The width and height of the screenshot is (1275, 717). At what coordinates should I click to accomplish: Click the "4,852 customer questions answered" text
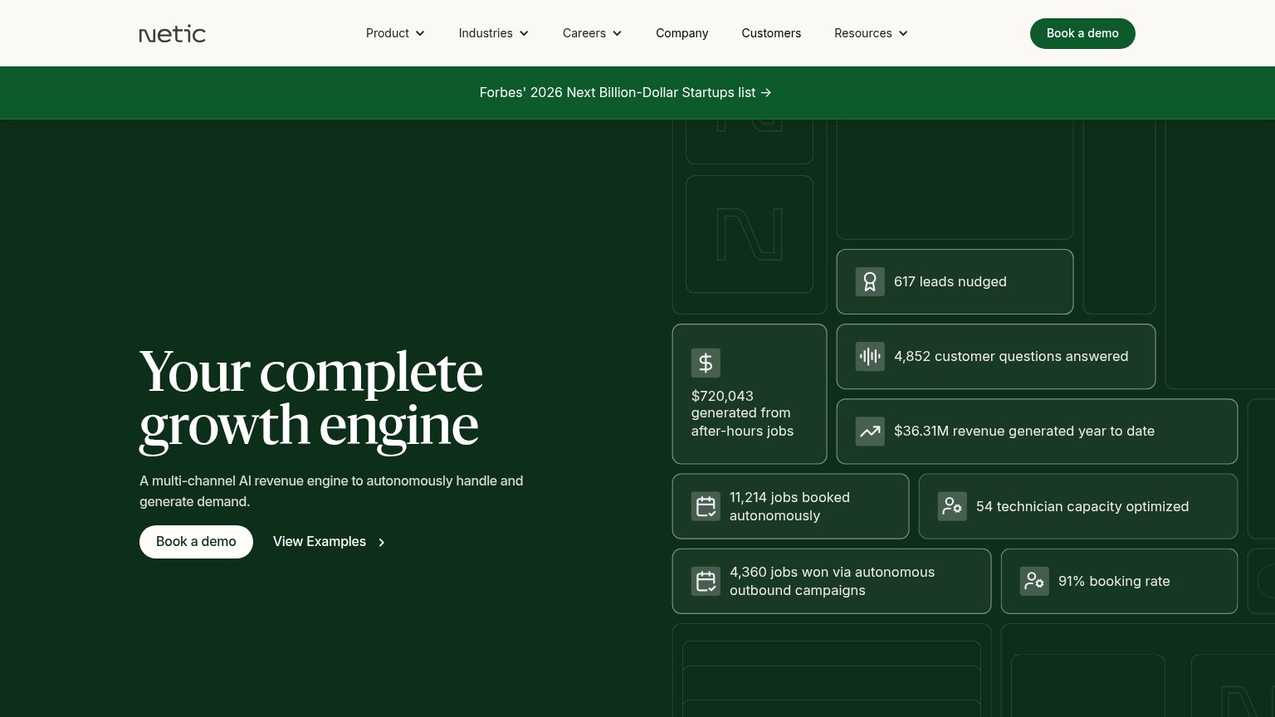tap(1011, 357)
